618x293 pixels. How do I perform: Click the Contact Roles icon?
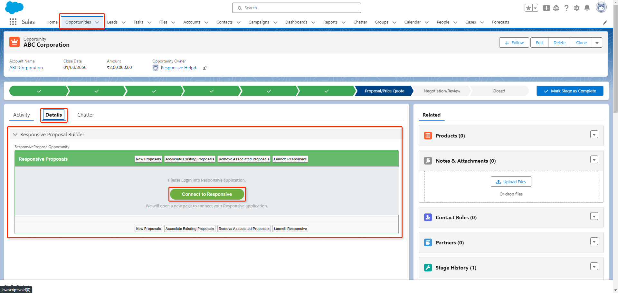(x=428, y=217)
